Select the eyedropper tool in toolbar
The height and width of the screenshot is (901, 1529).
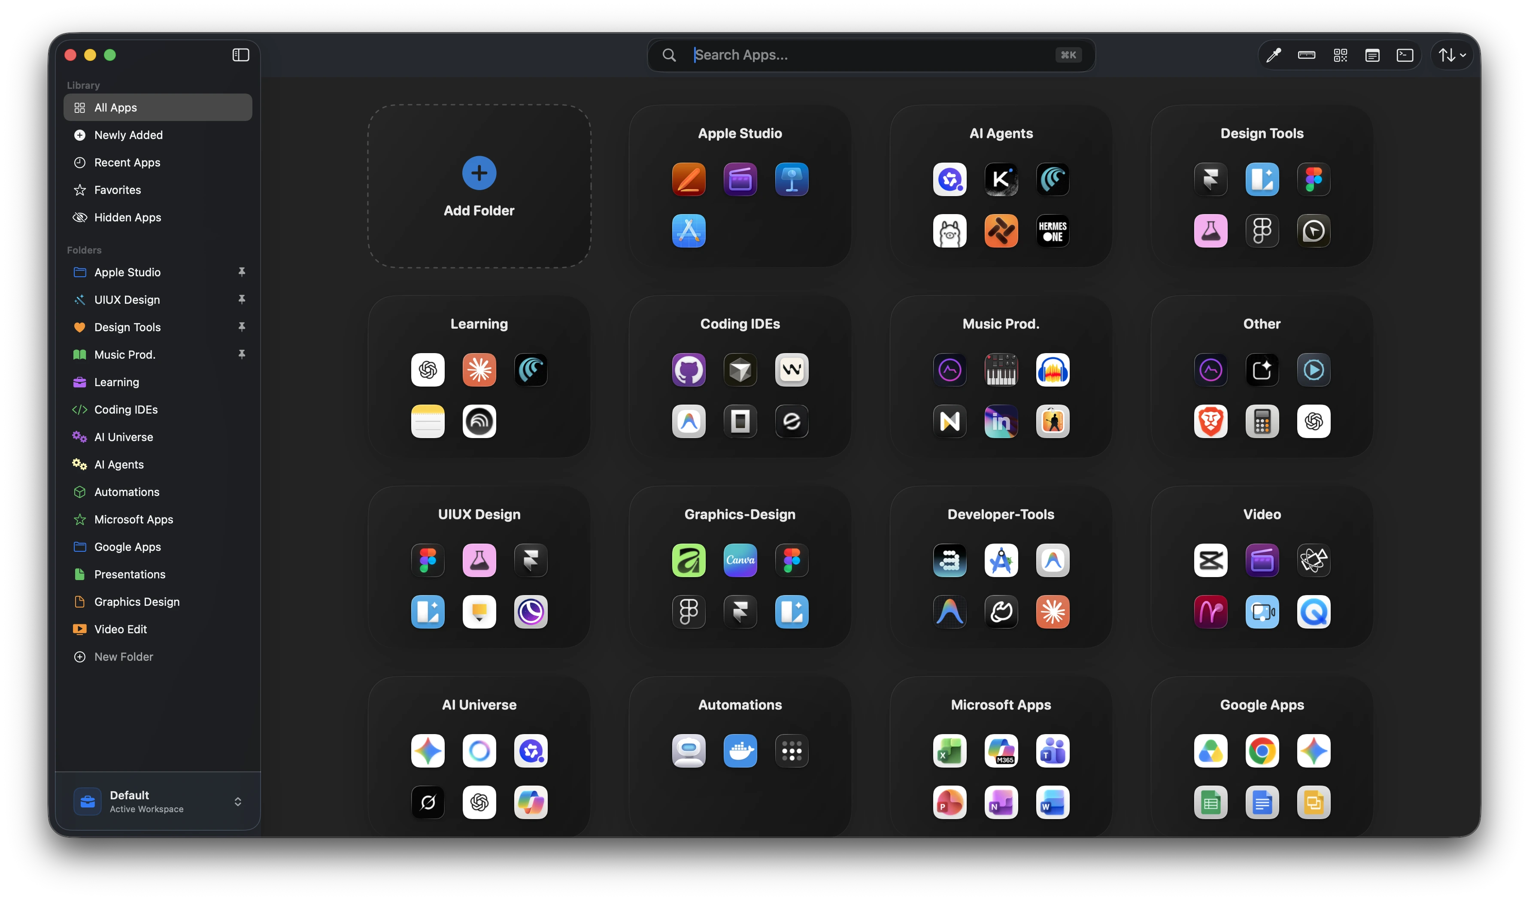(x=1273, y=55)
